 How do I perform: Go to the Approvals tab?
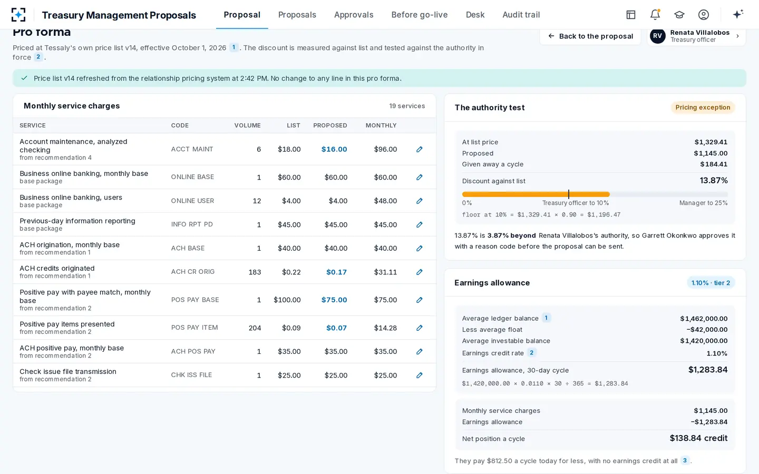[354, 15]
